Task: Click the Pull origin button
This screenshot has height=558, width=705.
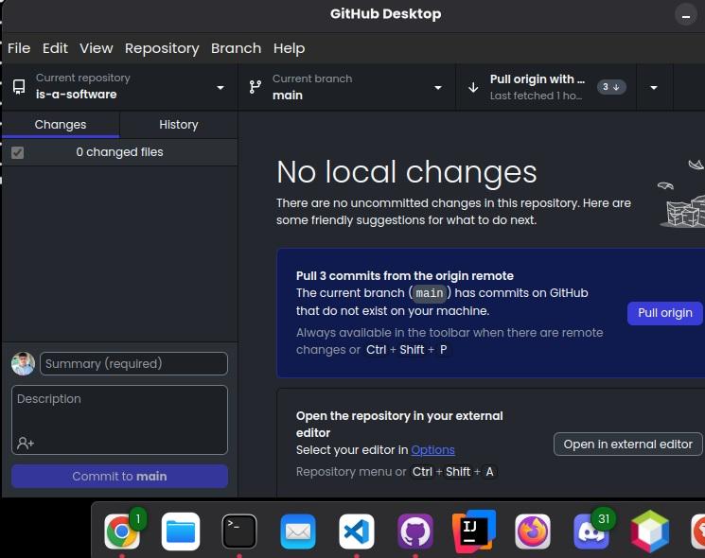Action: (x=665, y=313)
